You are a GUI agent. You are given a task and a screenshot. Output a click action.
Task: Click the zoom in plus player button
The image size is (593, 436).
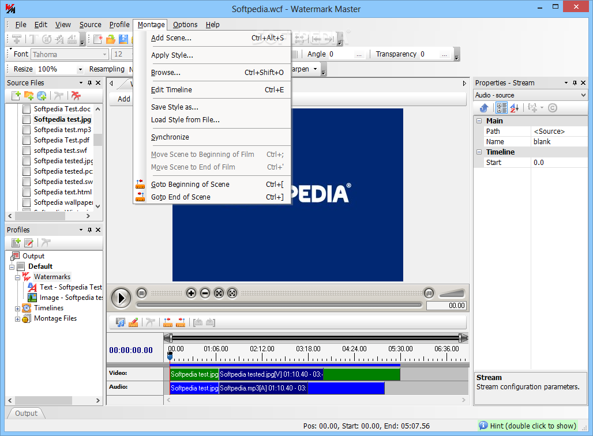tap(192, 293)
